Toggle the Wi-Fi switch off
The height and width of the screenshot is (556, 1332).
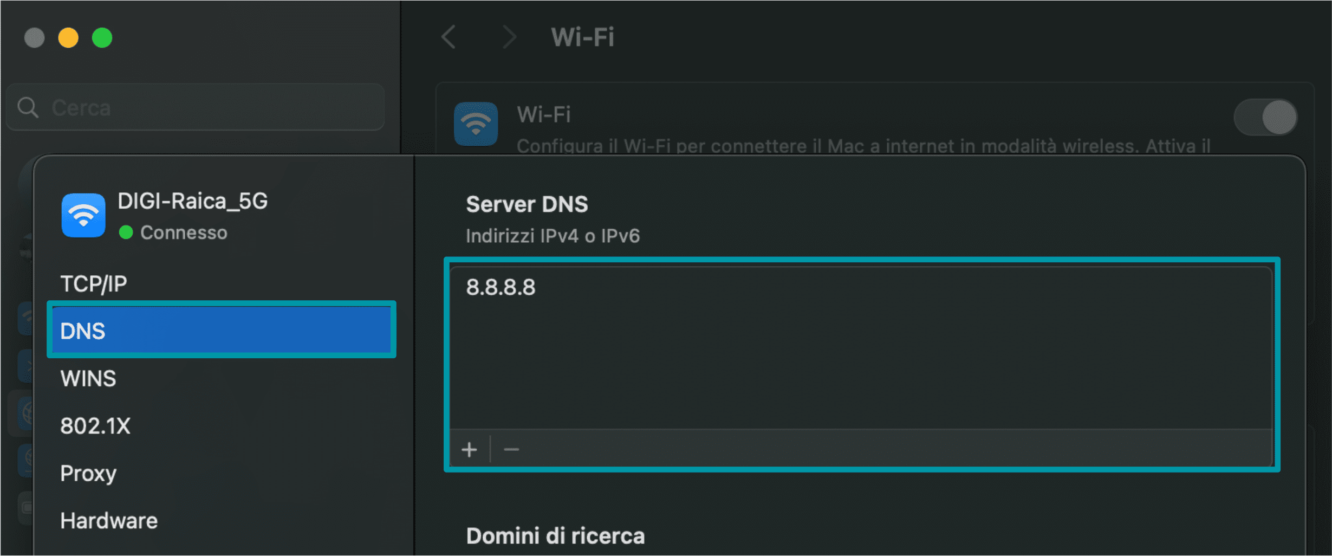(1265, 117)
